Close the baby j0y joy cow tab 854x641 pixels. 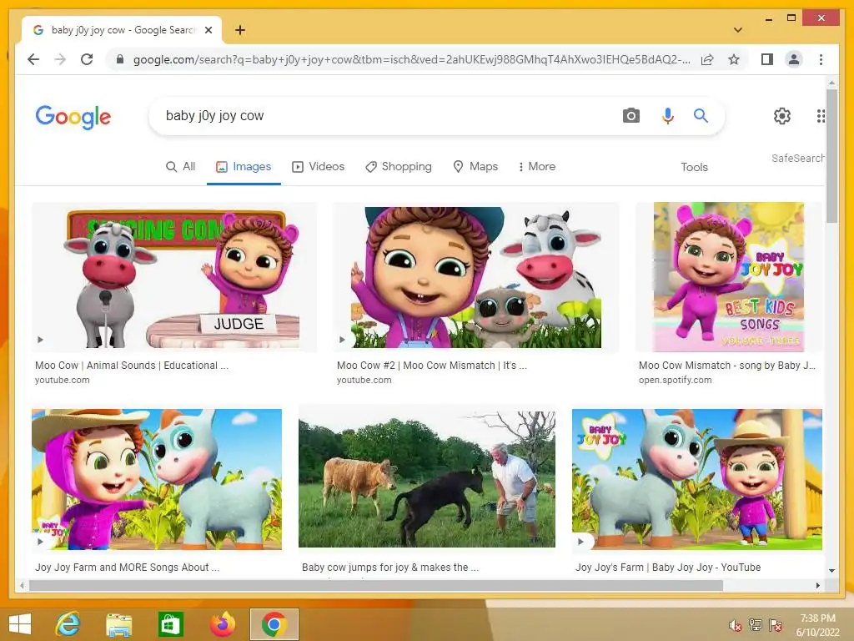208,30
